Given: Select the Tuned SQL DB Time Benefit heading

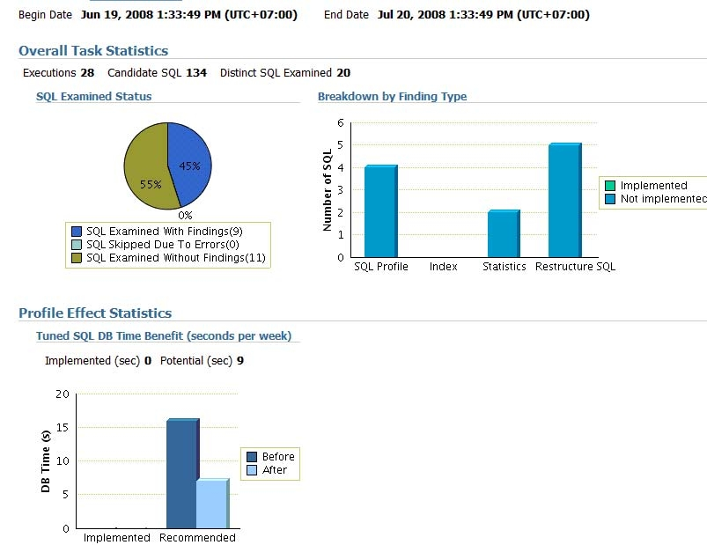Looking at the screenshot, I should (164, 335).
